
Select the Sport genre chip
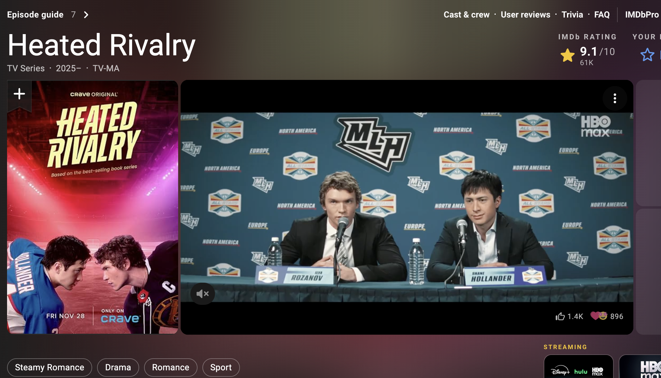(221, 368)
